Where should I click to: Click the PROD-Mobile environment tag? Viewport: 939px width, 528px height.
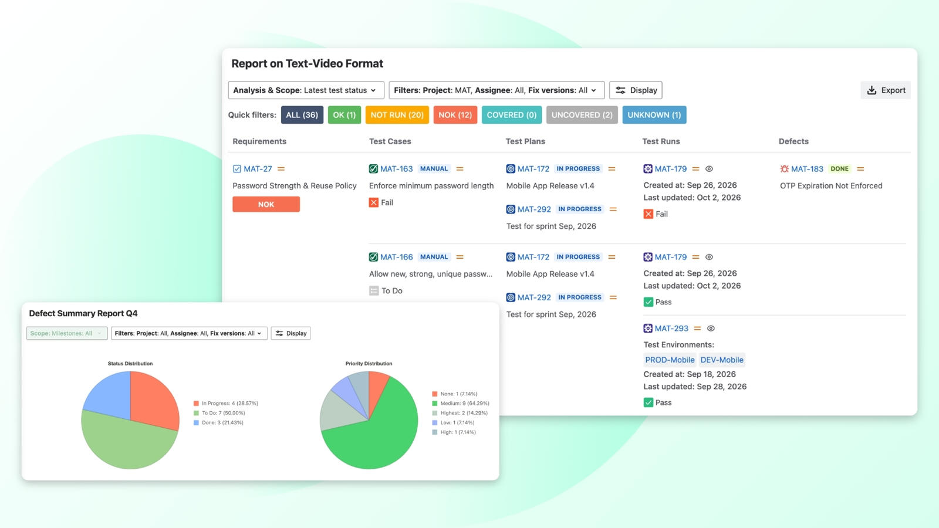click(670, 360)
